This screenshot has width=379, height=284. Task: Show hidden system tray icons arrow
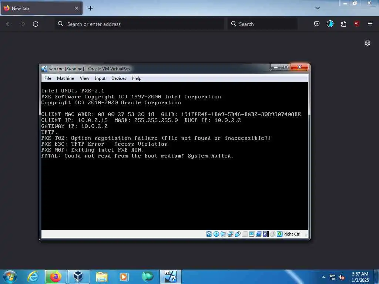pos(323,277)
